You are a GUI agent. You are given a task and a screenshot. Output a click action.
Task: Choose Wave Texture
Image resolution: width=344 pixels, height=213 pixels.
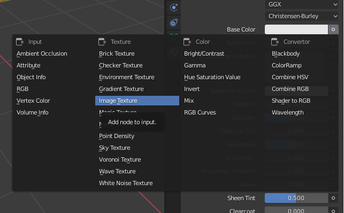click(117, 171)
